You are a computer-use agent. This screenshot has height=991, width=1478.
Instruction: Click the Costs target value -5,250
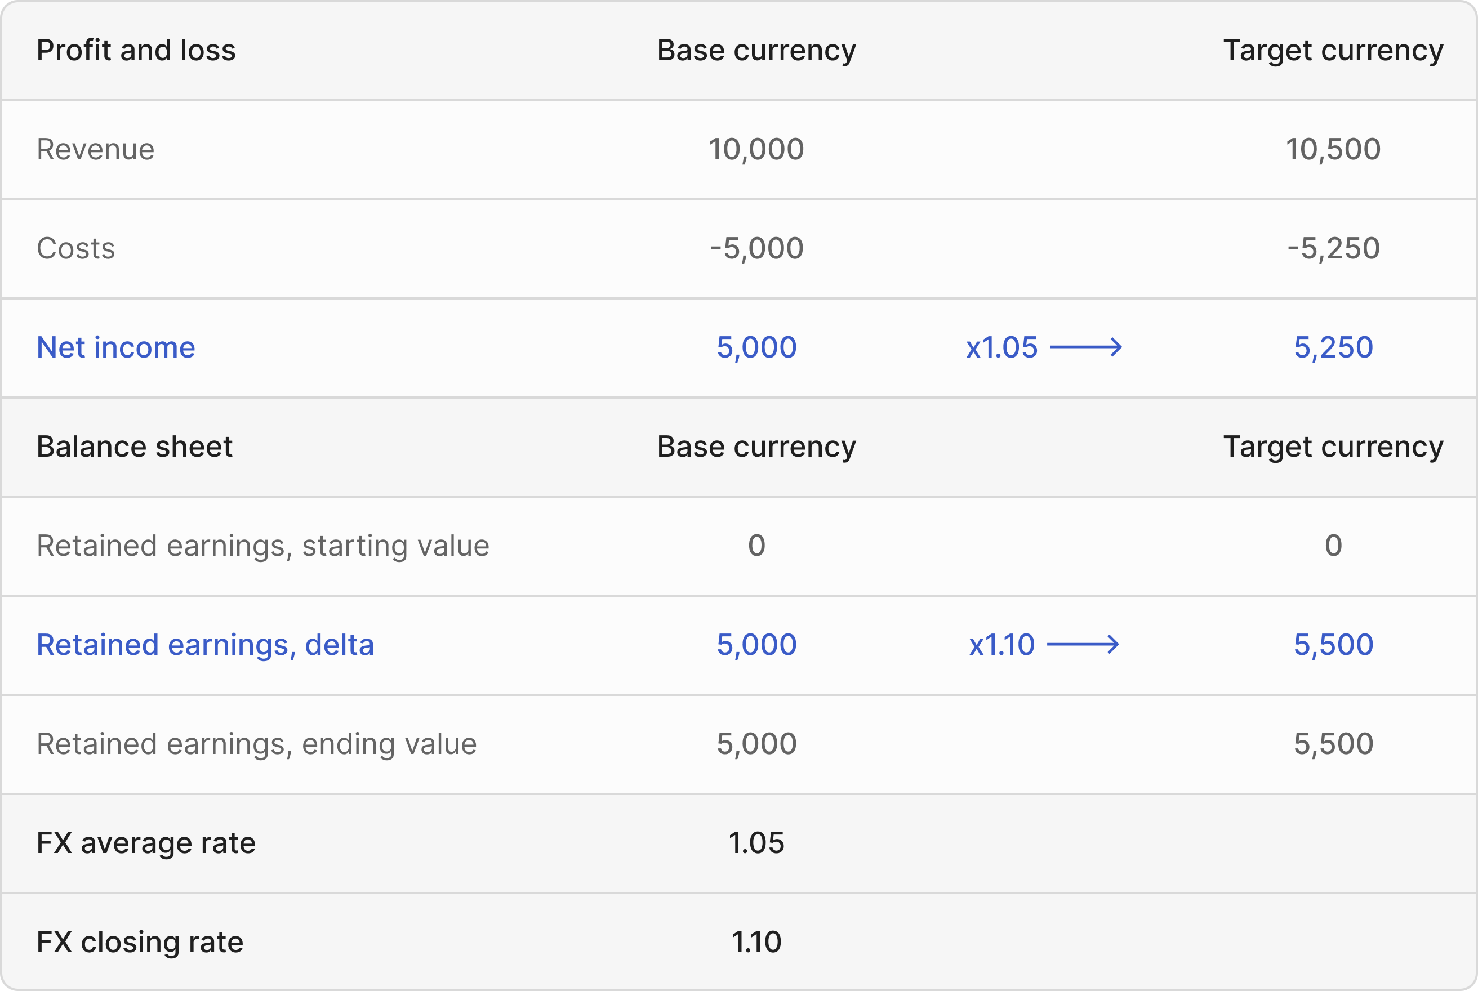pos(1333,248)
